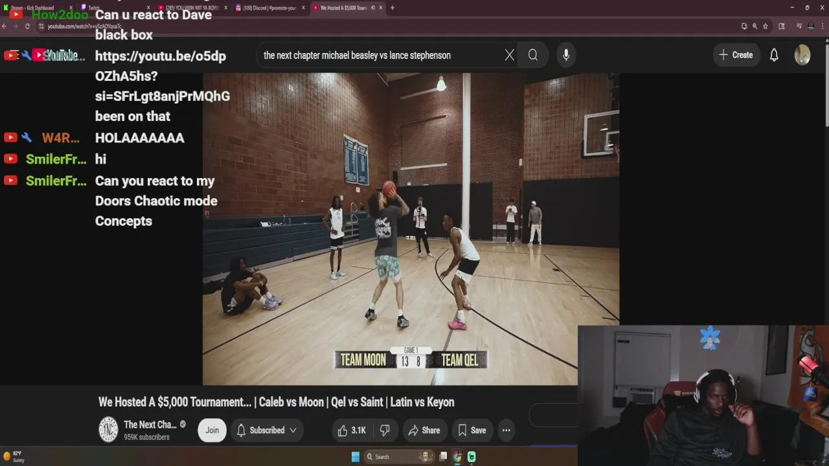
Task: Open The Next Chapter channel avatar
Action: (108, 430)
